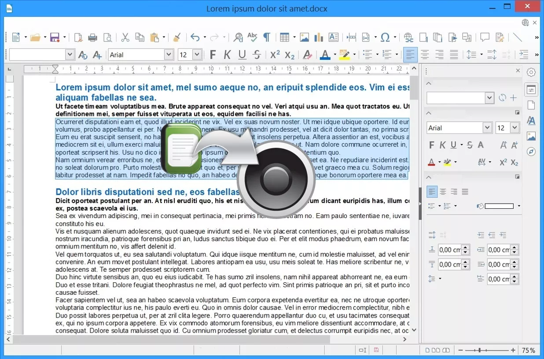The width and height of the screenshot is (544, 359).
Task: Toggle bold F button in the main toolbar
Action: (213, 55)
